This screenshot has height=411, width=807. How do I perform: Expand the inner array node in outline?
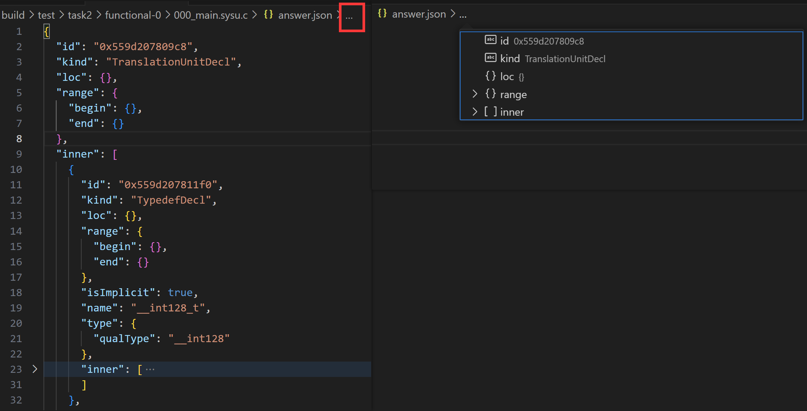(x=474, y=112)
